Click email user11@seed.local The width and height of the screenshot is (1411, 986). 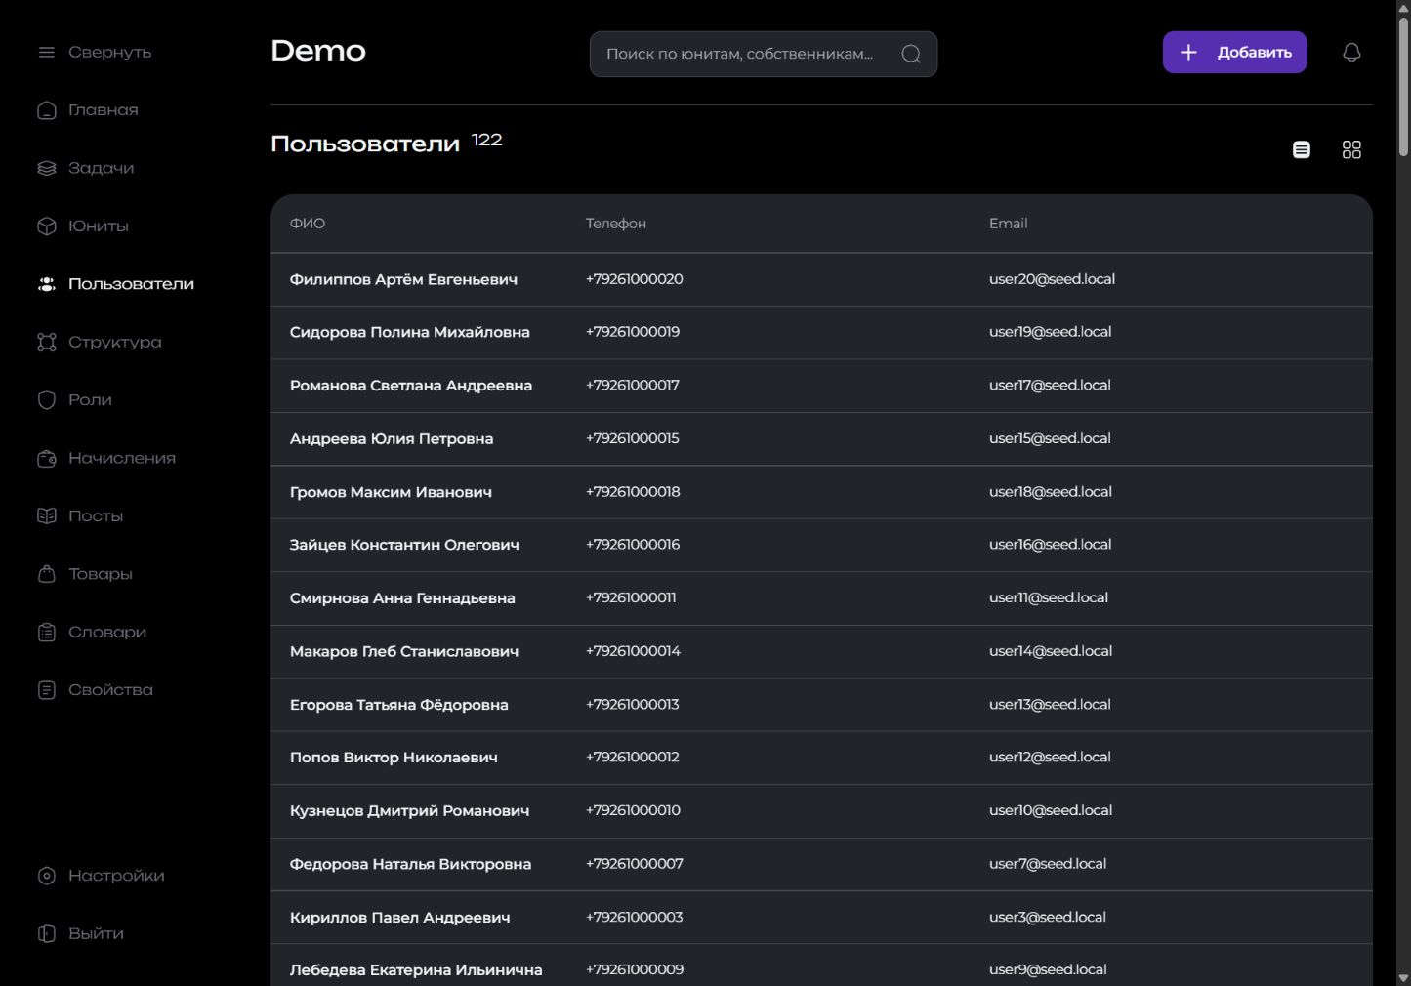coord(1049,598)
